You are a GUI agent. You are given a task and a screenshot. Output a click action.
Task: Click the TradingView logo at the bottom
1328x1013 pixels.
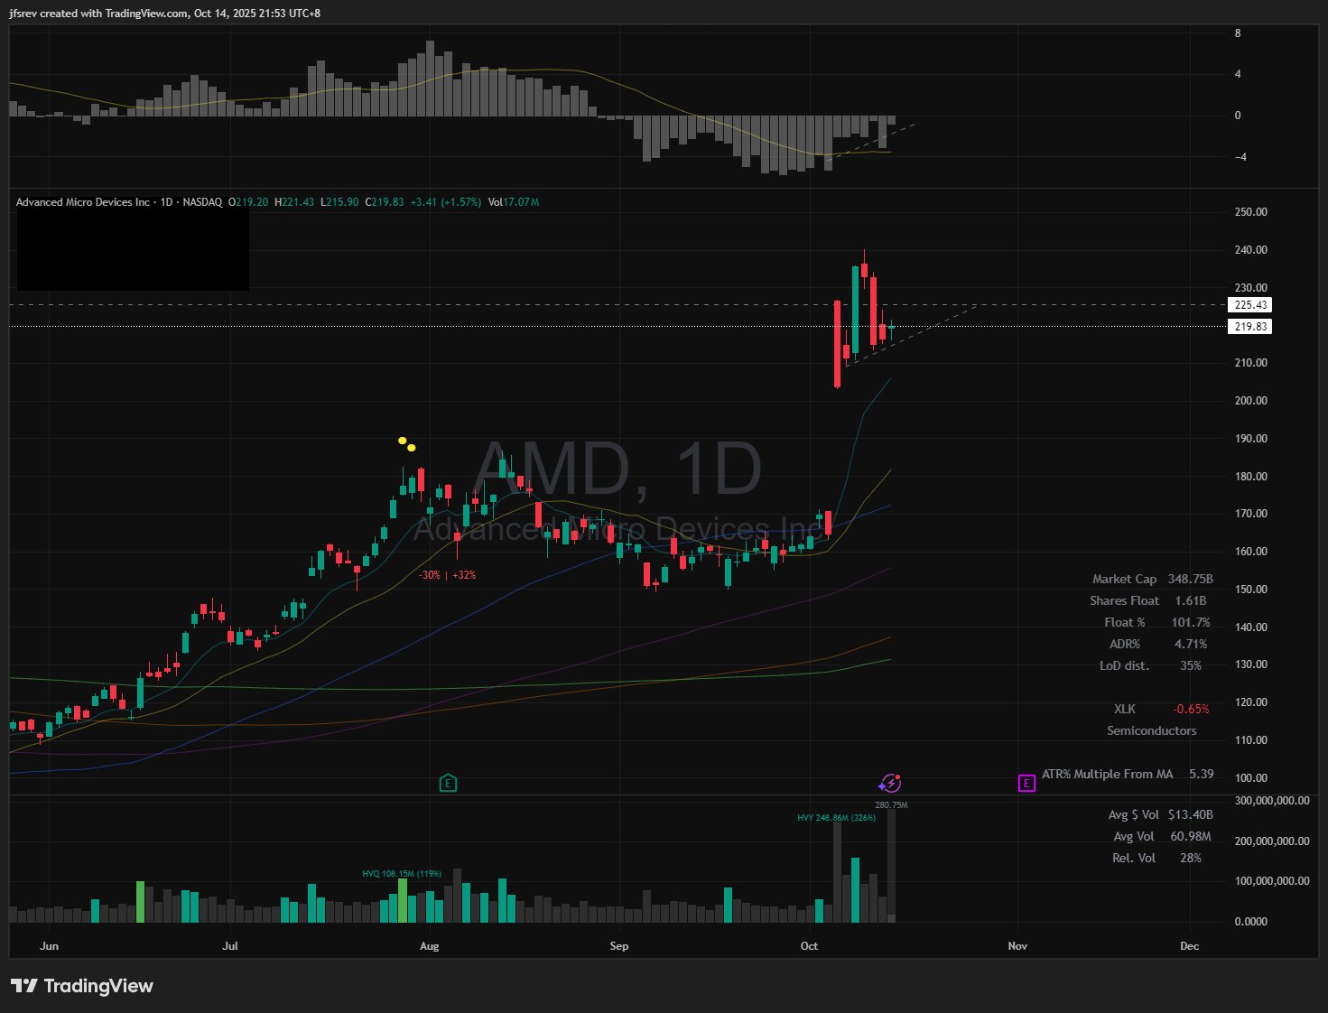[x=82, y=986]
